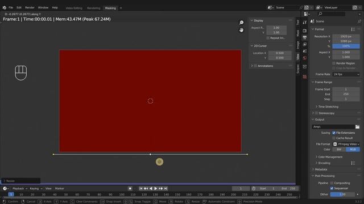364x204 pixels.
Task: Jump to the previous keyframe
Action: pyautogui.click(x=146, y=189)
